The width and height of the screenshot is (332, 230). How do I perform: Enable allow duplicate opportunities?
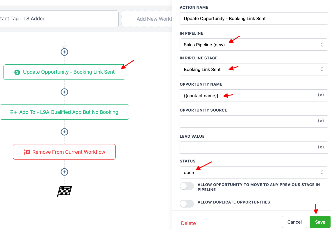coord(187,204)
